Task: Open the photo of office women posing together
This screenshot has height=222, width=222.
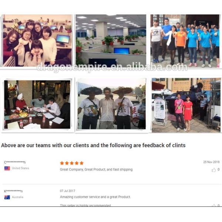Action: pos(37,40)
